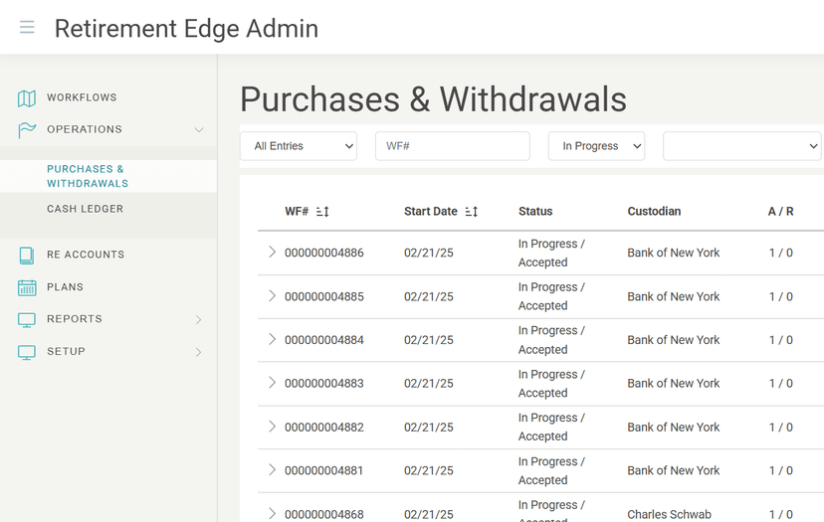Expand row 000000004886 details

(x=272, y=253)
